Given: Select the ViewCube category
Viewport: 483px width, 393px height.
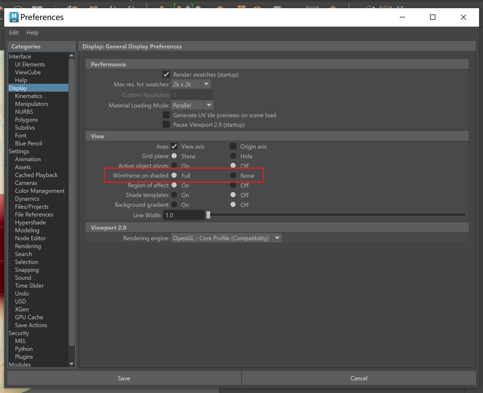Looking at the screenshot, I should pos(28,72).
